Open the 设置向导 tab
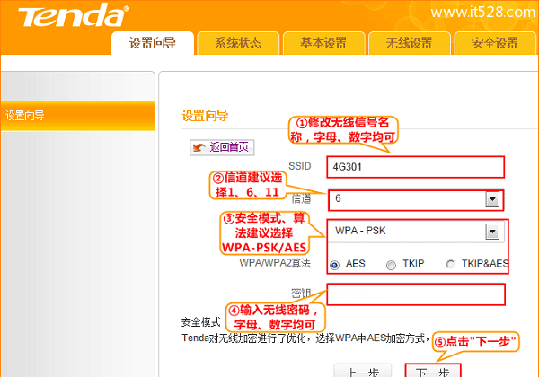 (x=153, y=43)
